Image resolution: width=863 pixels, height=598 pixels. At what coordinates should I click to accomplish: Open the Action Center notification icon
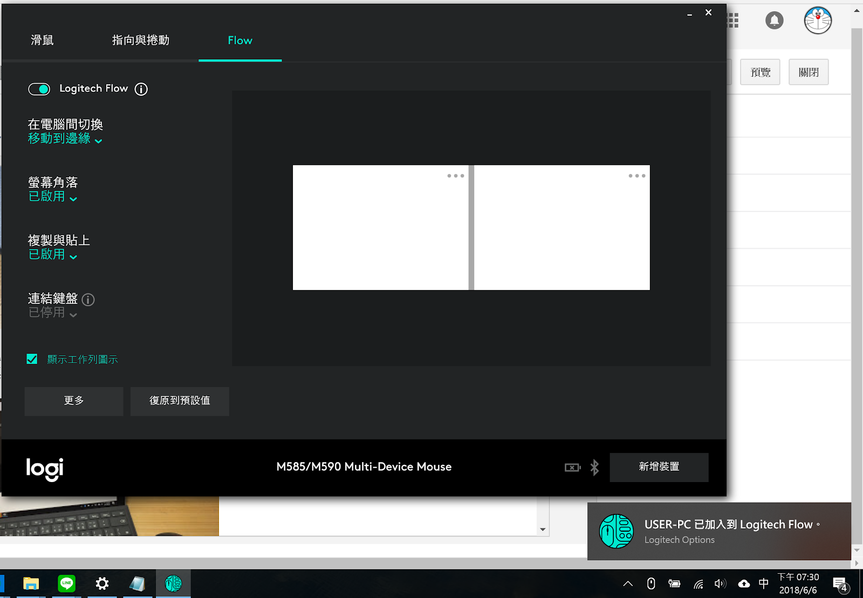pyautogui.click(x=840, y=584)
